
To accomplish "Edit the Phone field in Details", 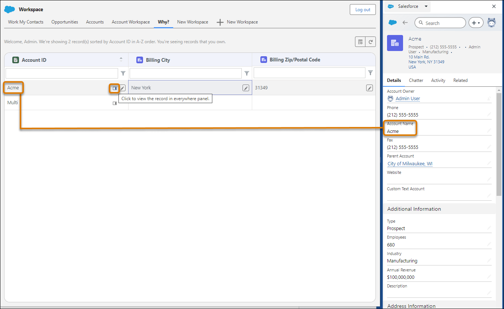I will [489, 115].
